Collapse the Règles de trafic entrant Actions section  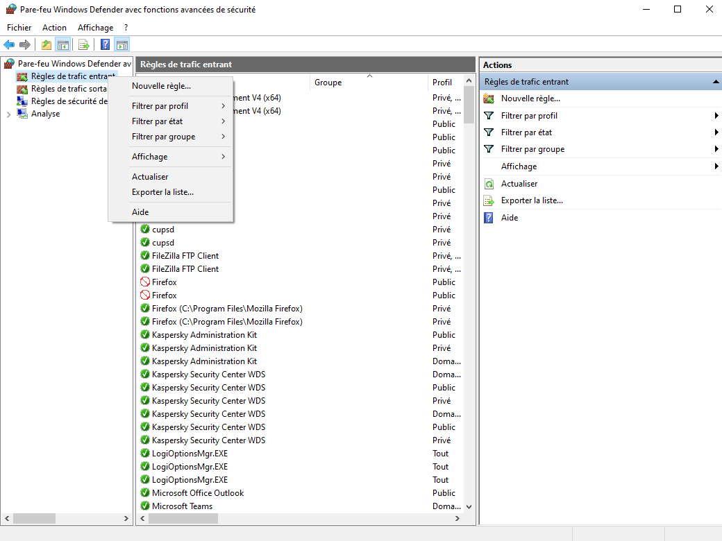716,82
